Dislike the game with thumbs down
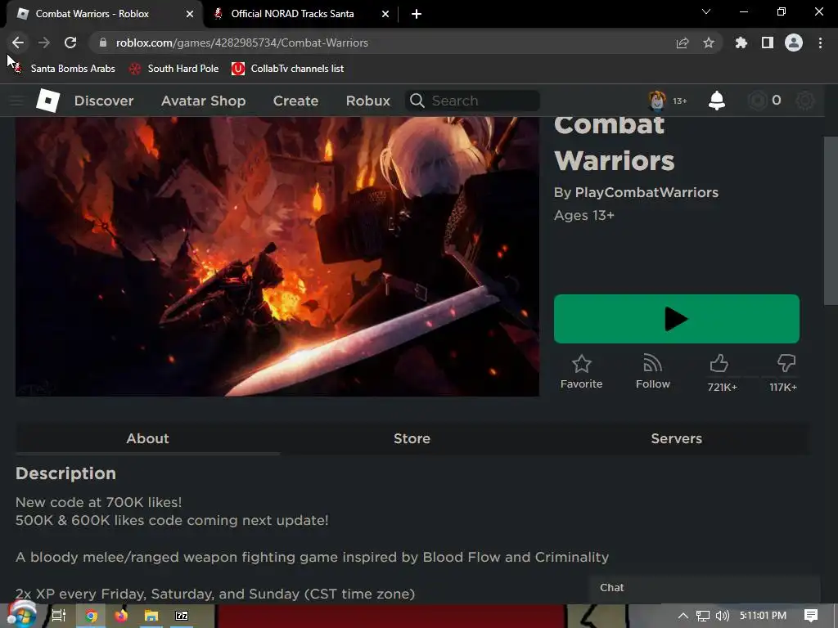The height and width of the screenshot is (628, 838). 786,364
